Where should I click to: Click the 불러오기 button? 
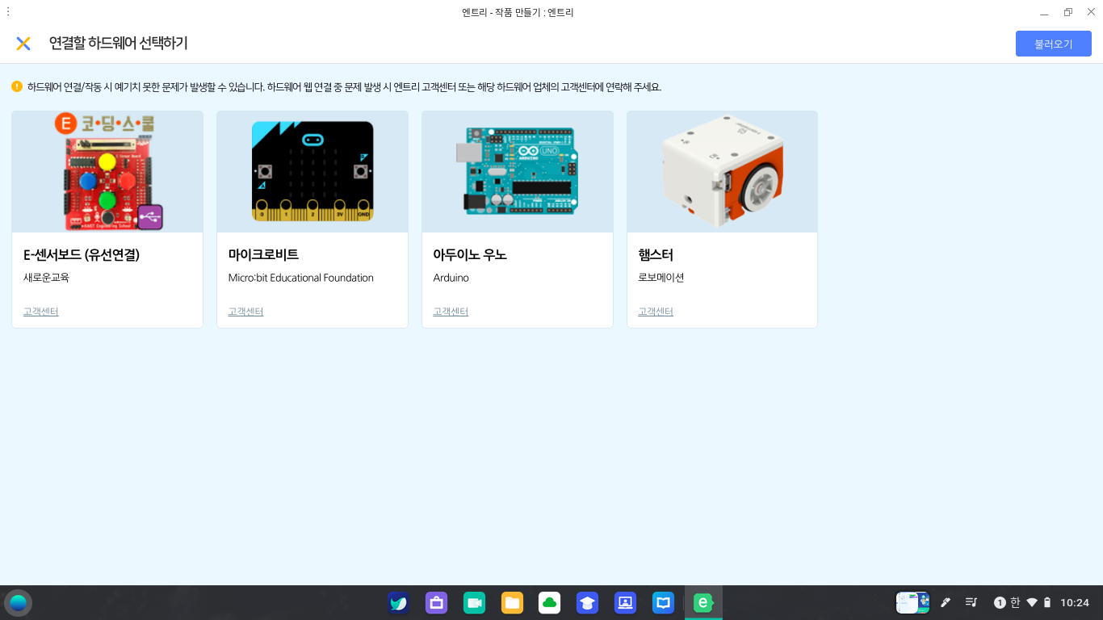point(1053,44)
